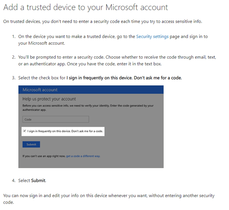Click the 'You'll be prompted to enter' step text
This screenshot has width=229, height=210.
117,60
